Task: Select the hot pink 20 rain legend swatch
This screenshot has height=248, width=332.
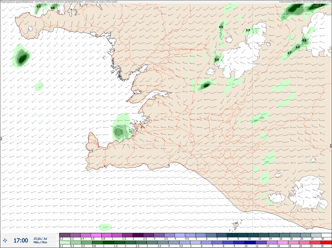Action: [x=304, y=243]
